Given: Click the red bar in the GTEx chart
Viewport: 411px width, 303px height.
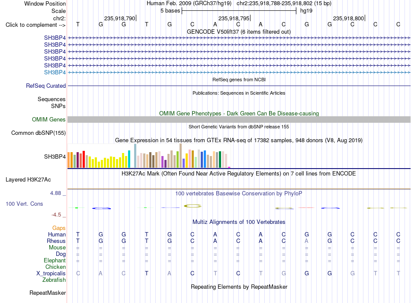Looking at the screenshot, I should pyautogui.click(x=83, y=159).
